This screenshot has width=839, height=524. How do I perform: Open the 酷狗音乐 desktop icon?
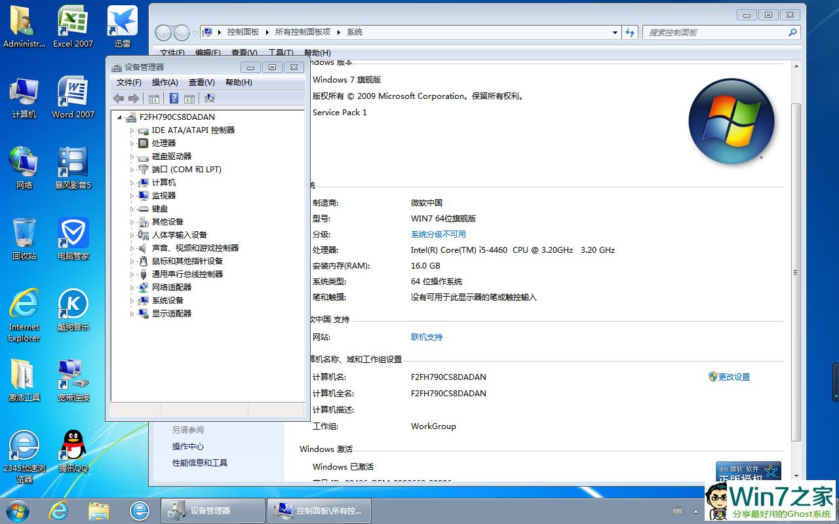[73, 309]
